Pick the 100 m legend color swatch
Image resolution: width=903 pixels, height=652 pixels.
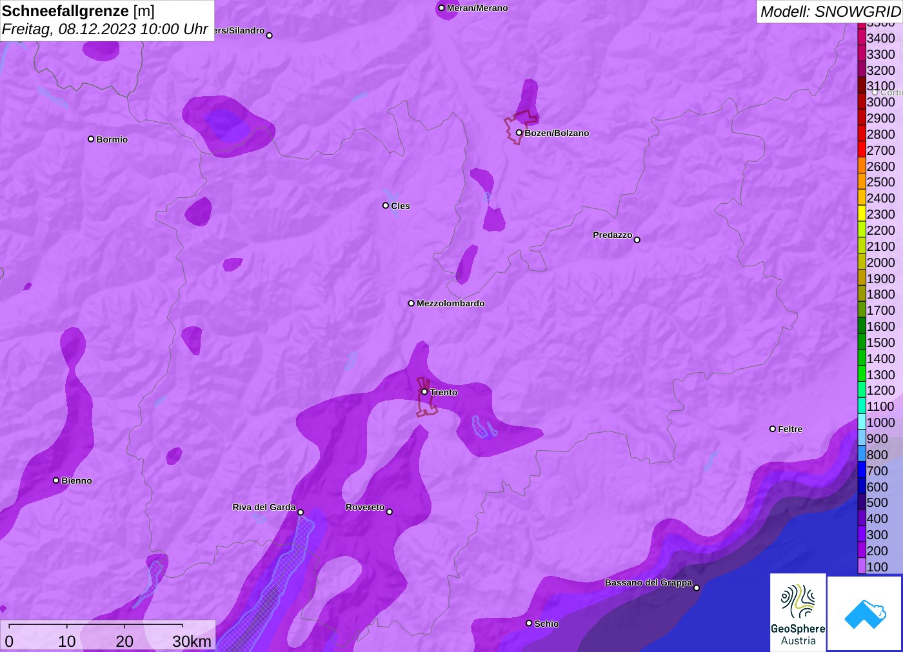coord(862,567)
